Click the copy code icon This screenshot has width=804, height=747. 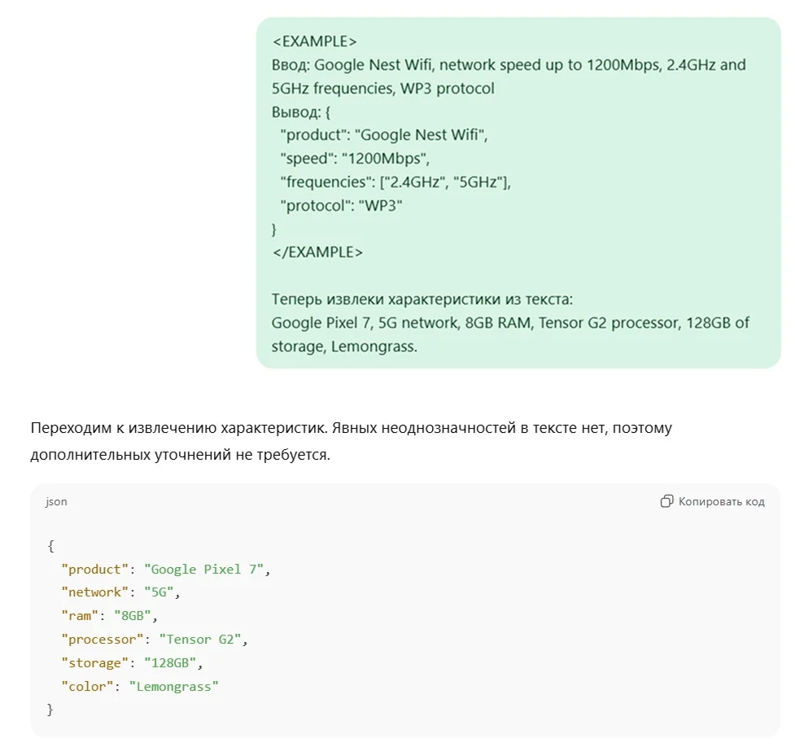click(666, 501)
